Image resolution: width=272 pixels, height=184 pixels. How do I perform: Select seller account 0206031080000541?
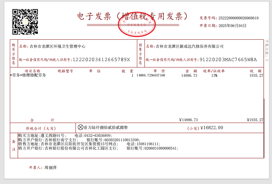pos(161,148)
